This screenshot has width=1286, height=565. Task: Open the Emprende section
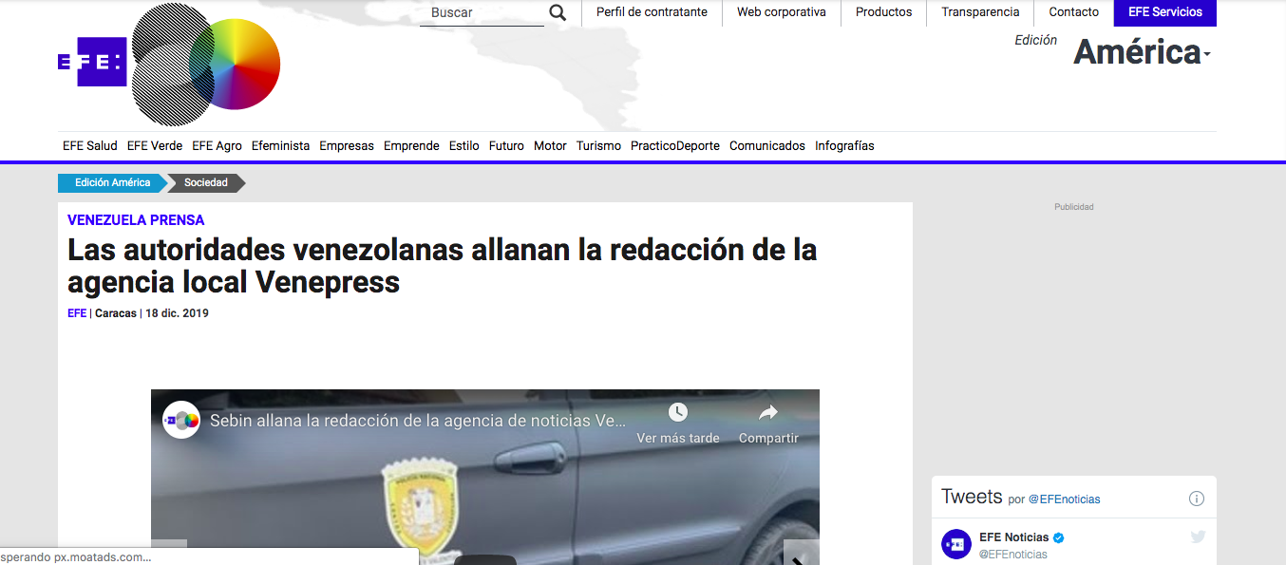point(411,146)
